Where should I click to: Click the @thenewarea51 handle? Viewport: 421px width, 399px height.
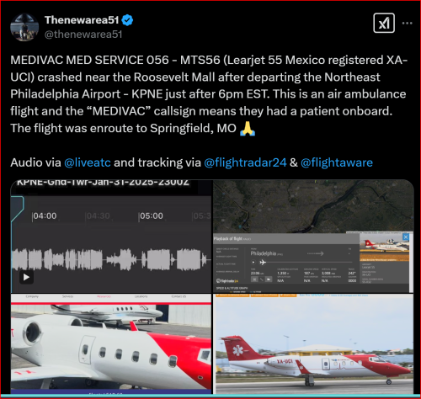tap(83, 35)
